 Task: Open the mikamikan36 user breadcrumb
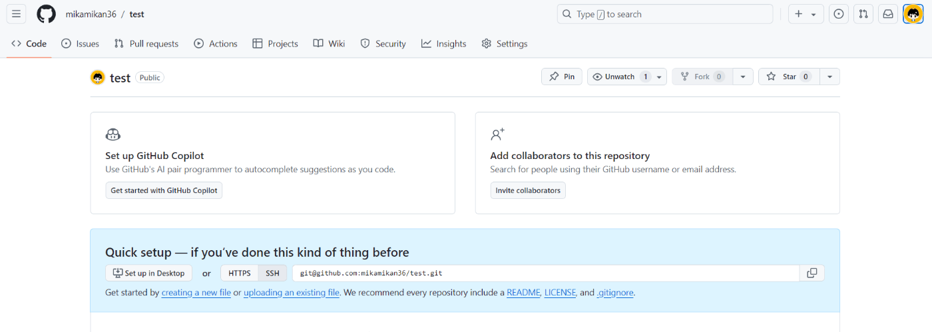pos(91,14)
